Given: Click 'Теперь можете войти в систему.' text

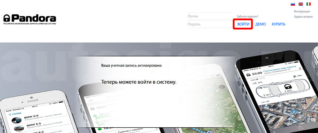Looking at the screenshot, I should pyautogui.click(x=139, y=82).
